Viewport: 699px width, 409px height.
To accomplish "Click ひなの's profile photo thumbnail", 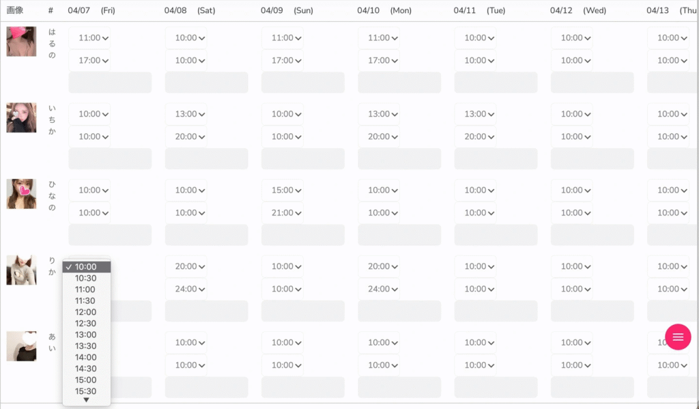I will pyautogui.click(x=21, y=194).
